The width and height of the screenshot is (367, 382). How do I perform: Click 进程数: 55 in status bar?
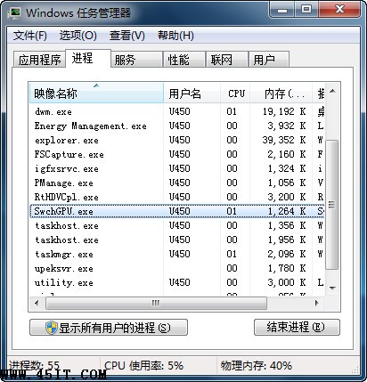(34, 366)
